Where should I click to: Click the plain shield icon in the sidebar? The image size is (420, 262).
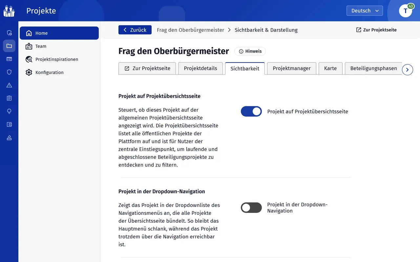click(9, 72)
